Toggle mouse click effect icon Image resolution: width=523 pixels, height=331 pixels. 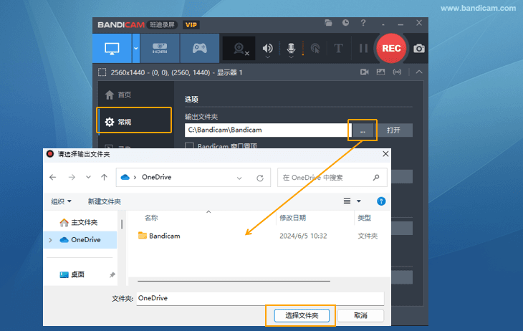(315, 49)
